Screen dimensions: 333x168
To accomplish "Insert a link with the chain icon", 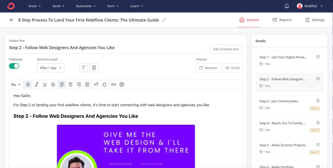I will point(113,84).
